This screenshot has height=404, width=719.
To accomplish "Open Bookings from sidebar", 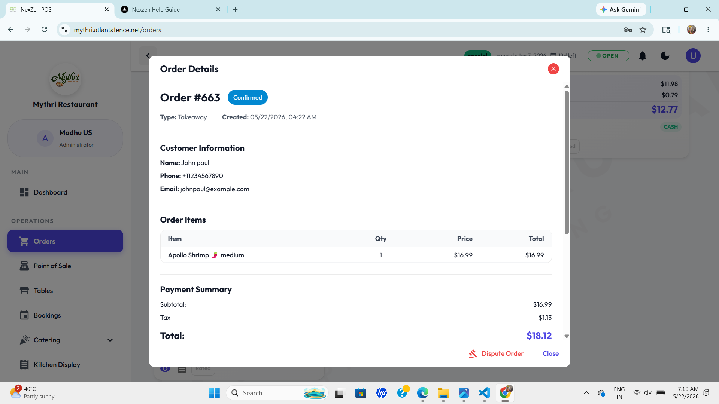I will [x=65, y=315].
